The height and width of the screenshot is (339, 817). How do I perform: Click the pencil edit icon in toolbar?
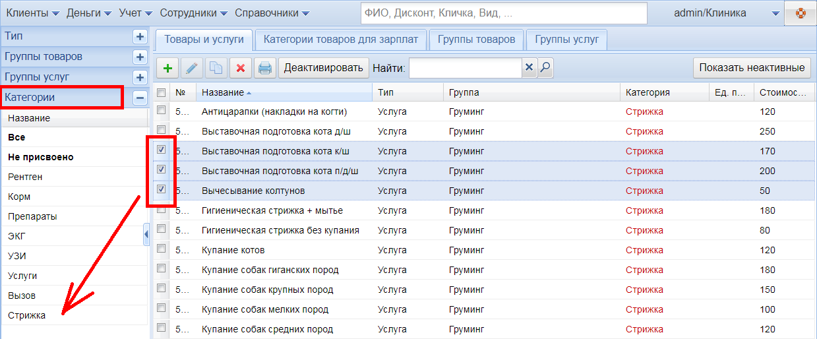pos(191,68)
